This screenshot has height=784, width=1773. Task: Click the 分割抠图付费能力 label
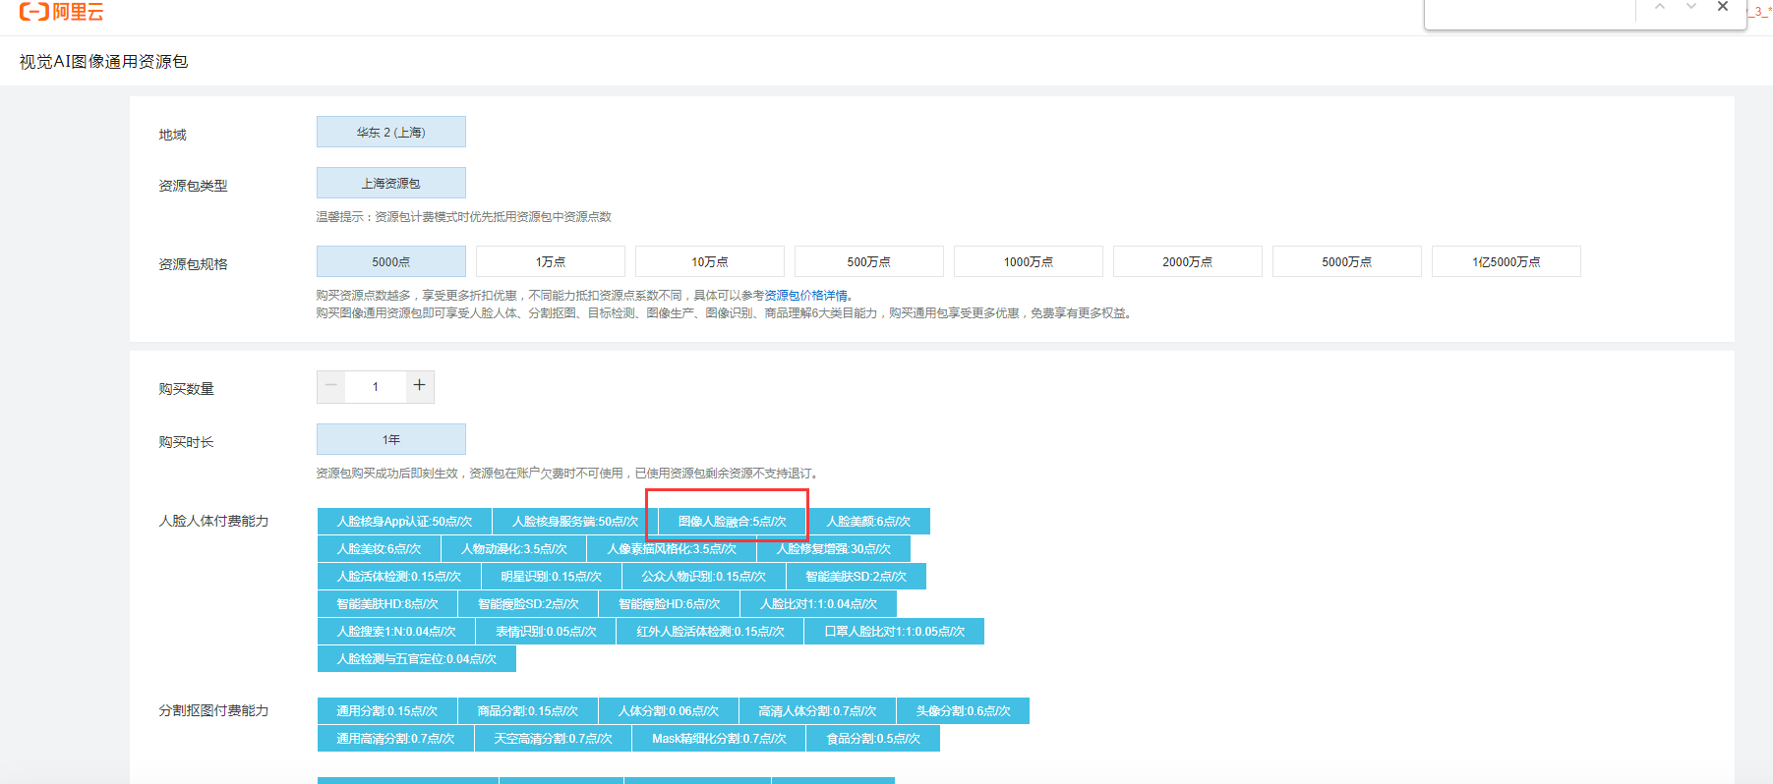[213, 710]
